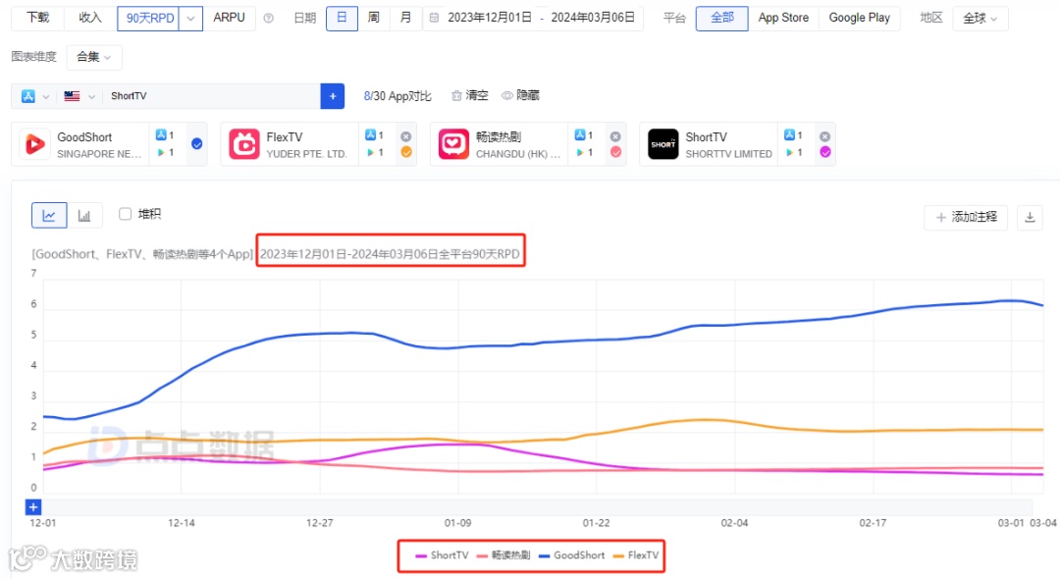1060x579 pixels.
Task: Open the help question mark icon
Action: tap(268, 19)
